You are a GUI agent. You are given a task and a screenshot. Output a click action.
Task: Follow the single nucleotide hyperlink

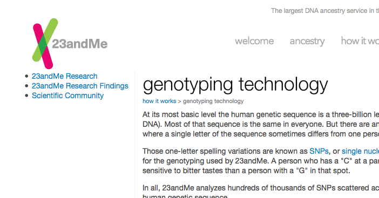[360, 151]
